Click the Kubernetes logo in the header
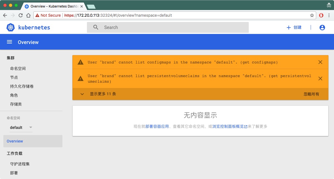The width and height of the screenshot is (334, 179). click(10, 27)
